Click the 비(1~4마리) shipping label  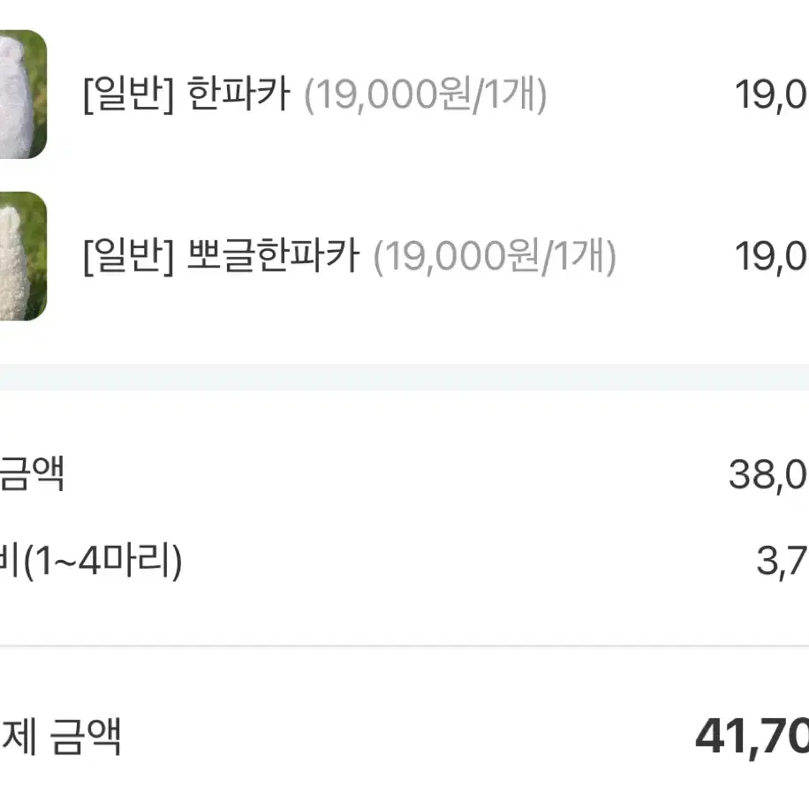pos(91,561)
